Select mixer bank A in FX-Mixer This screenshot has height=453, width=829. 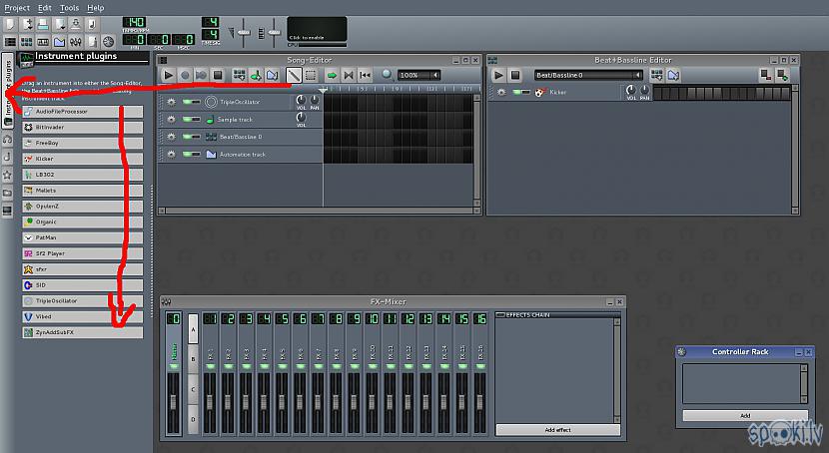point(193,329)
